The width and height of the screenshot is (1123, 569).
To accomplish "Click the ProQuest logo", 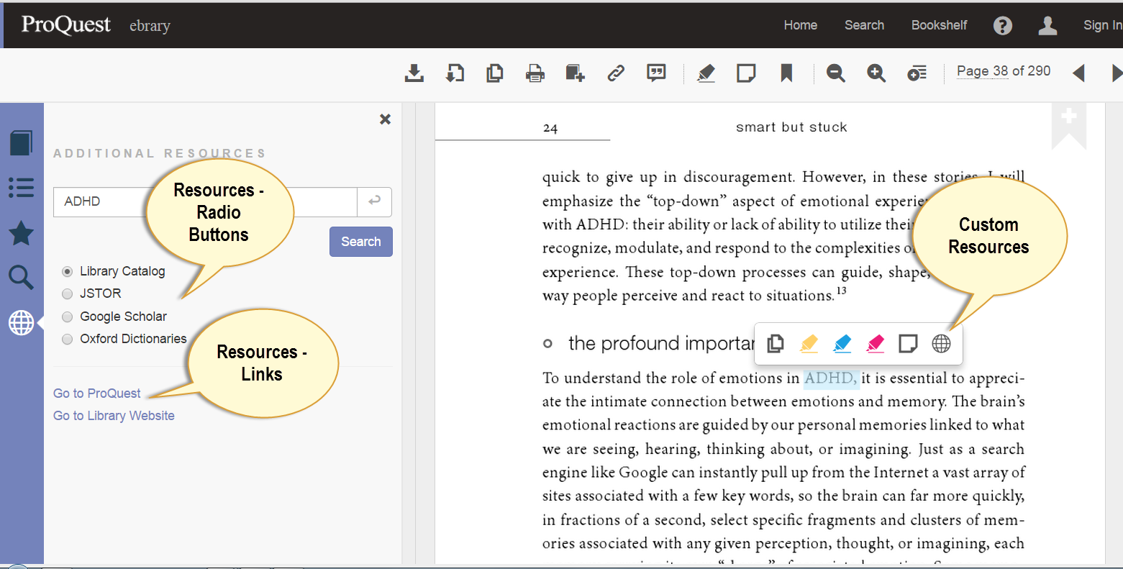I will tap(66, 25).
